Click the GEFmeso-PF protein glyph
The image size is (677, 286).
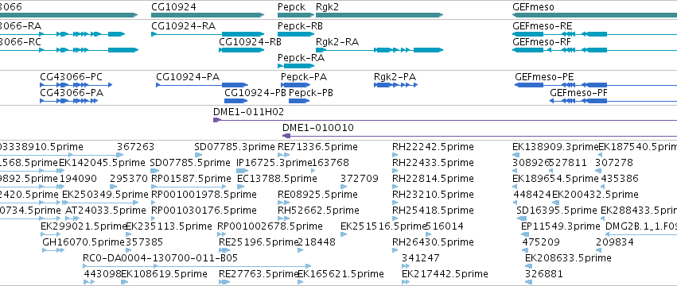point(613,101)
